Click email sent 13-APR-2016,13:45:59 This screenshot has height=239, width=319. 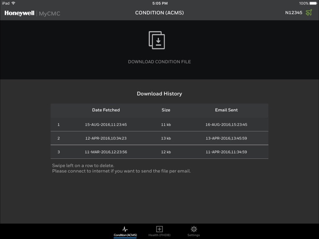coord(226,138)
